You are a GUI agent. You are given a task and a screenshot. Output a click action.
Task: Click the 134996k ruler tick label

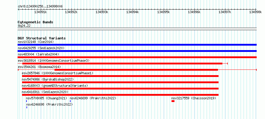pos(194,12)
